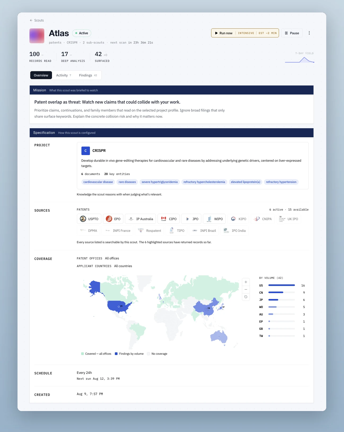
Task: Click the JPO source icon
Action: coord(187,219)
